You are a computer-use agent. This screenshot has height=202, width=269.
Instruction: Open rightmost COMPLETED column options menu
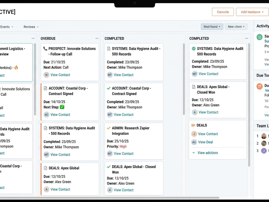(x=246, y=39)
